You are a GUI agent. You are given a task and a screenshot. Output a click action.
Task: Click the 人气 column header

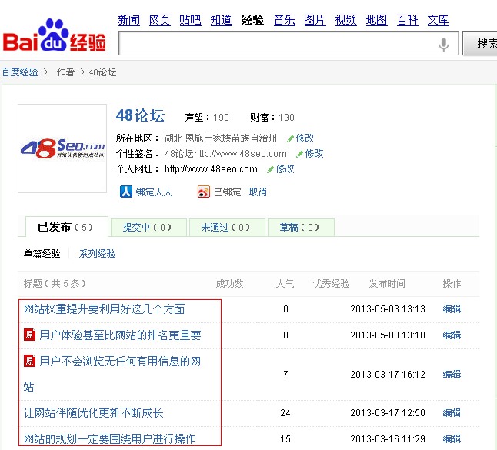(x=285, y=283)
